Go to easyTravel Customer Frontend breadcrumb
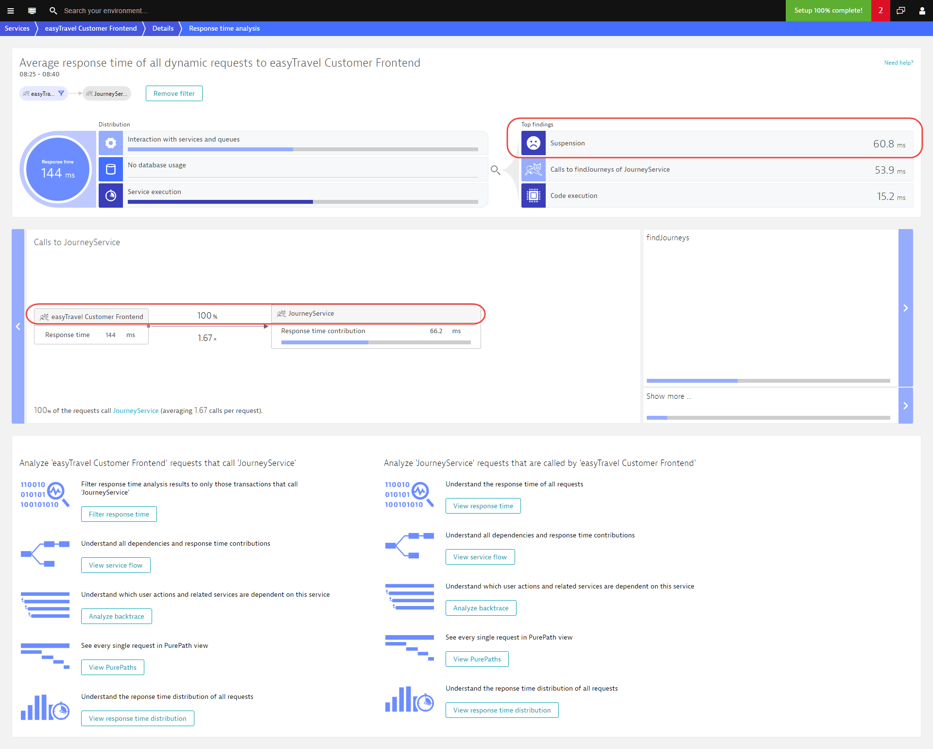Viewport: 933px width, 749px height. coord(91,29)
